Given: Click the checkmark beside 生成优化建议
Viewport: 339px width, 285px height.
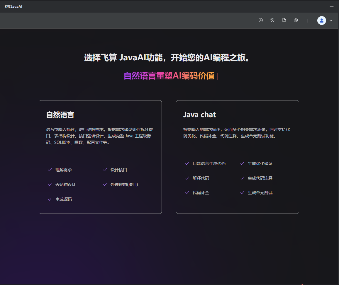Looking at the screenshot, I should click(242, 163).
